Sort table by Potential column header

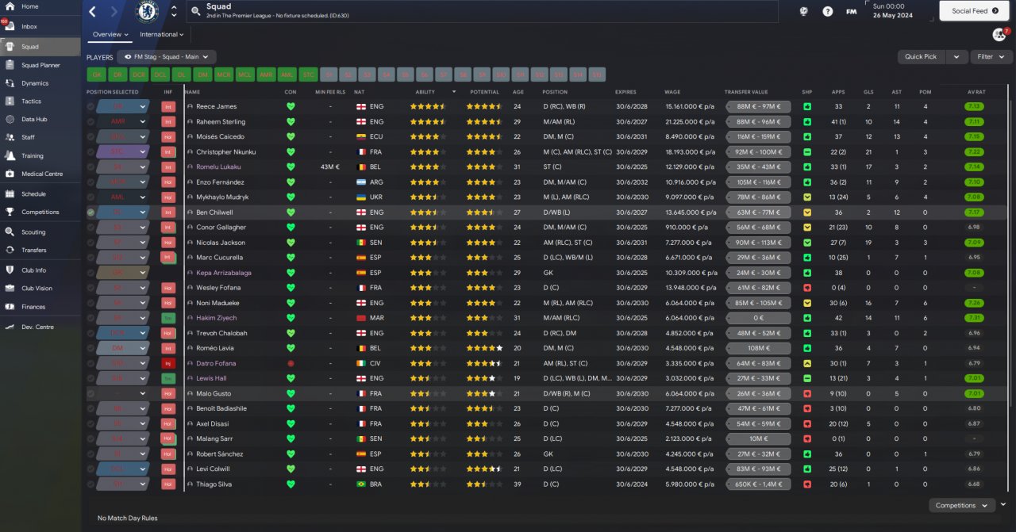(x=484, y=92)
